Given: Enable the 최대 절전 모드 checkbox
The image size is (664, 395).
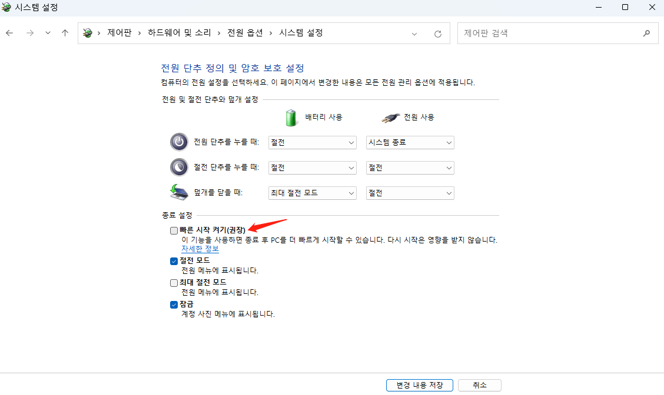Looking at the screenshot, I should coord(174,283).
